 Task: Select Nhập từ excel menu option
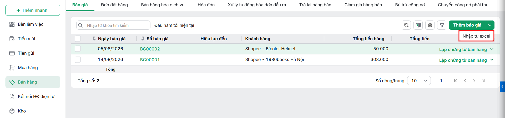pyautogui.click(x=476, y=36)
